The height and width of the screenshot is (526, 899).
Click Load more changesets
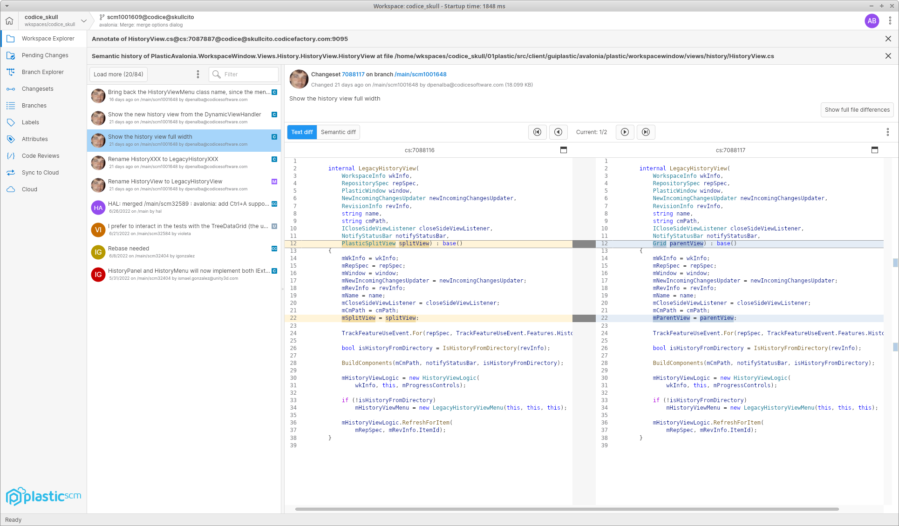118,74
